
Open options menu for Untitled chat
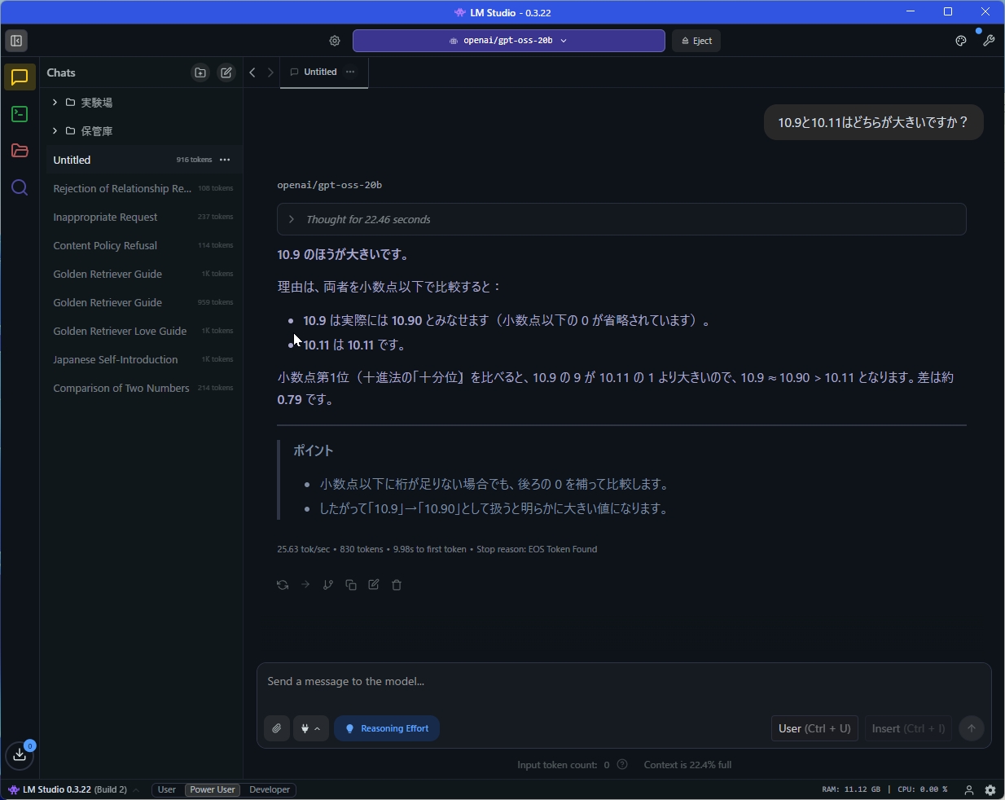pyautogui.click(x=225, y=160)
